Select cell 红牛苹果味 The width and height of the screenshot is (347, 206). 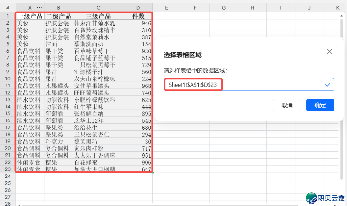click(x=98, y=107)
